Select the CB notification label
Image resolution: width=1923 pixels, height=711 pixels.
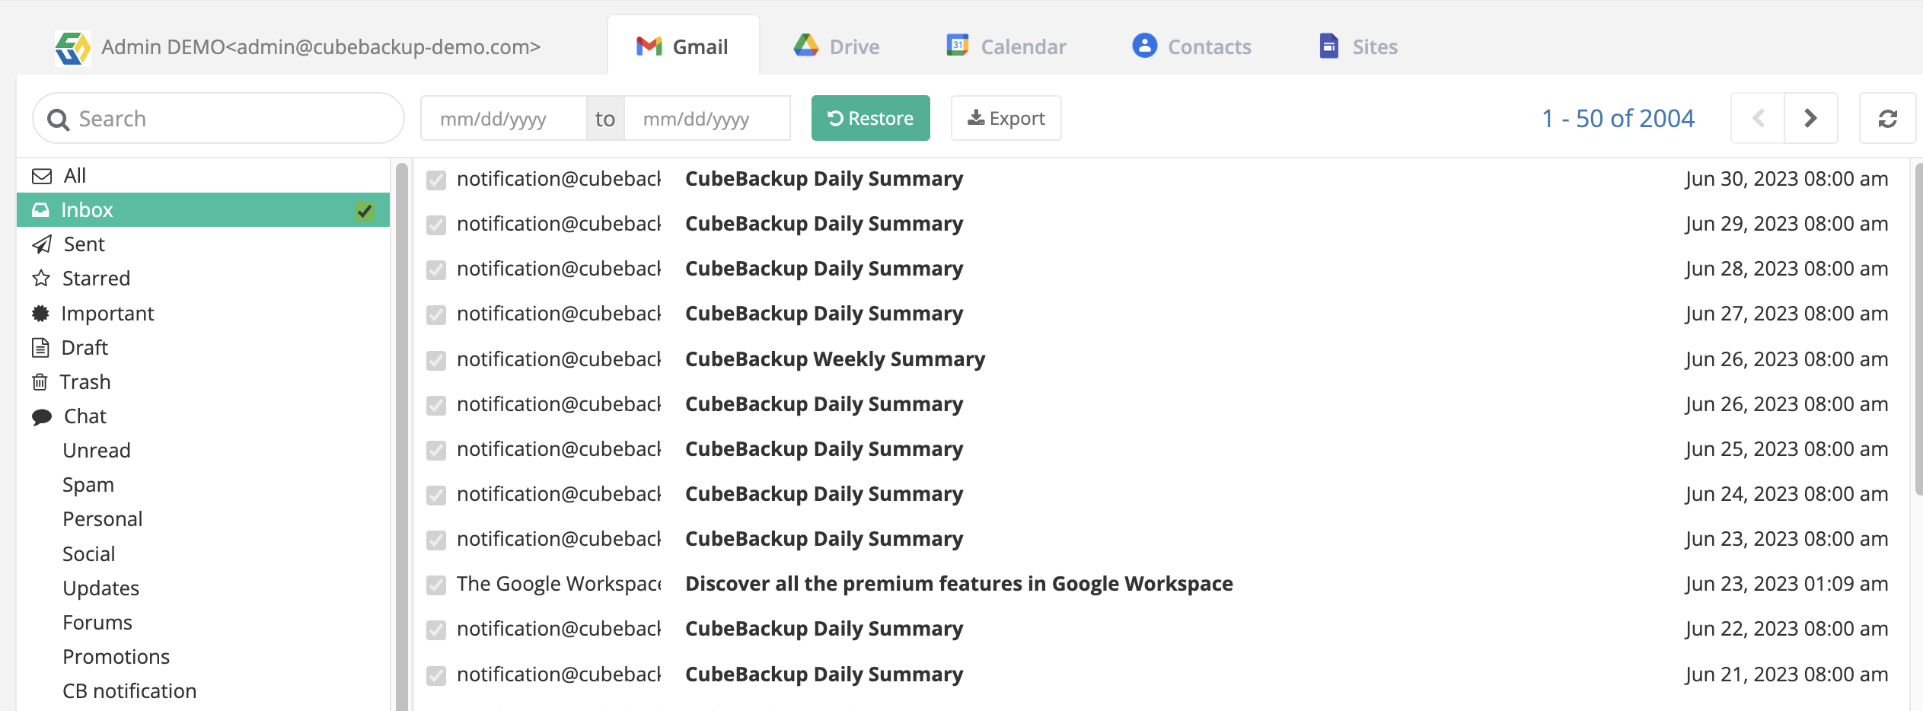pyautogui.click(x=129, y=690)
